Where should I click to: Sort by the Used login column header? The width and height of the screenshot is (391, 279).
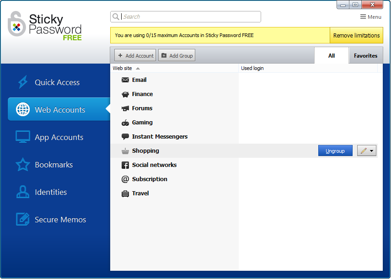click(308, 68)
